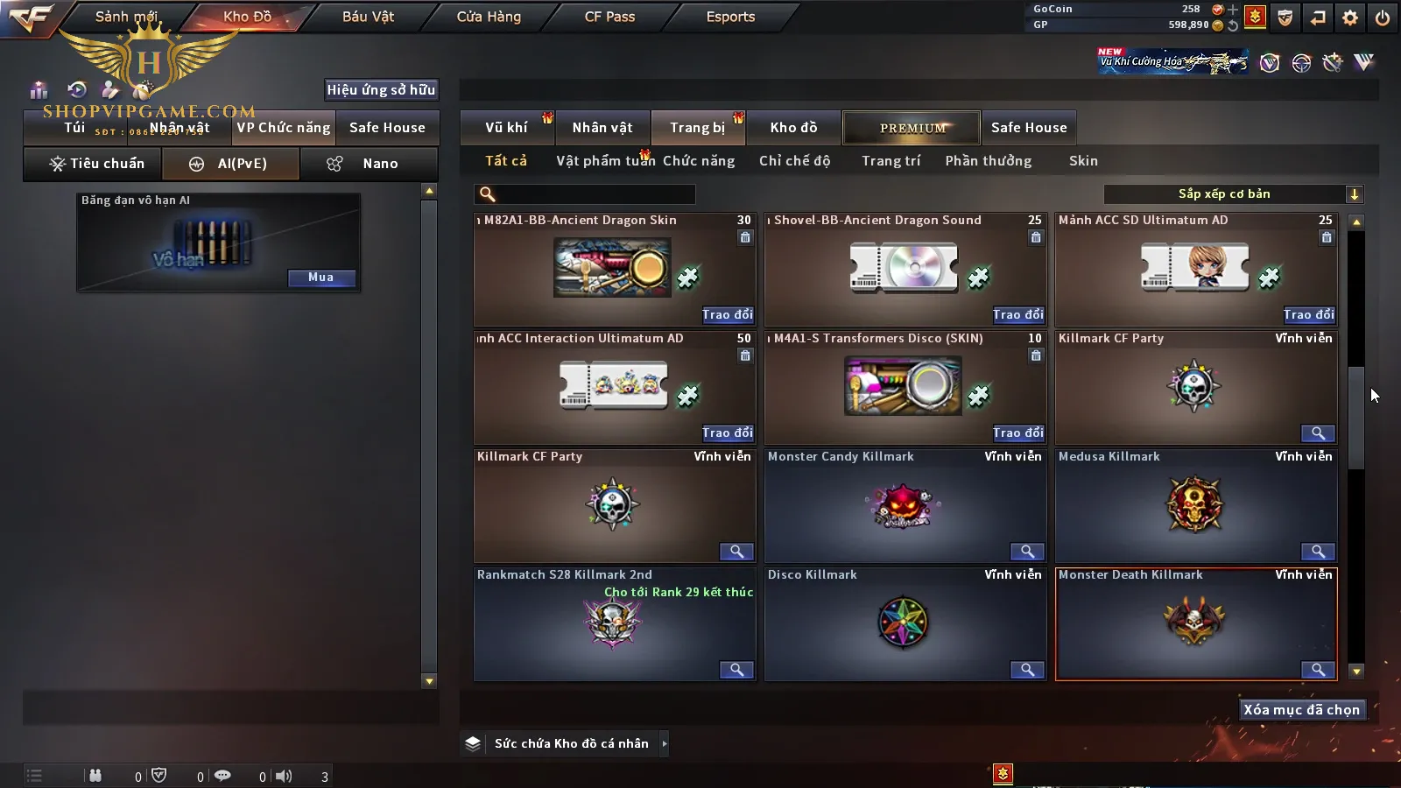Select the Medusa Killmark item thumbnail
Image resolution: width=1401 pixels, height=788 pixels.
coord(1193,505)
